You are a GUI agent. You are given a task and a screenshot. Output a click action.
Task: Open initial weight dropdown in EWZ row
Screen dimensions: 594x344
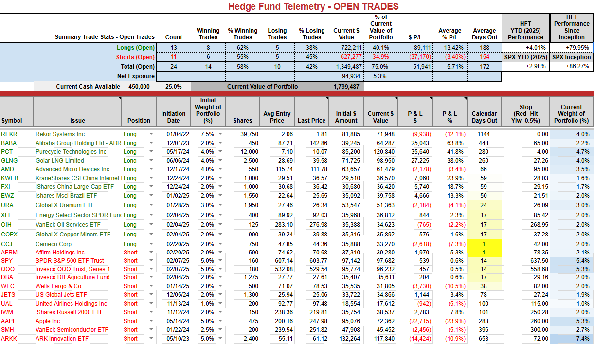coord(221,196)
